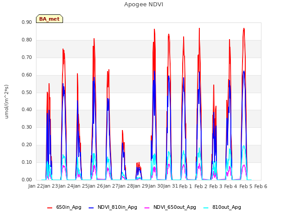Click the Feb 5 x-axis date label

(246, 186)
